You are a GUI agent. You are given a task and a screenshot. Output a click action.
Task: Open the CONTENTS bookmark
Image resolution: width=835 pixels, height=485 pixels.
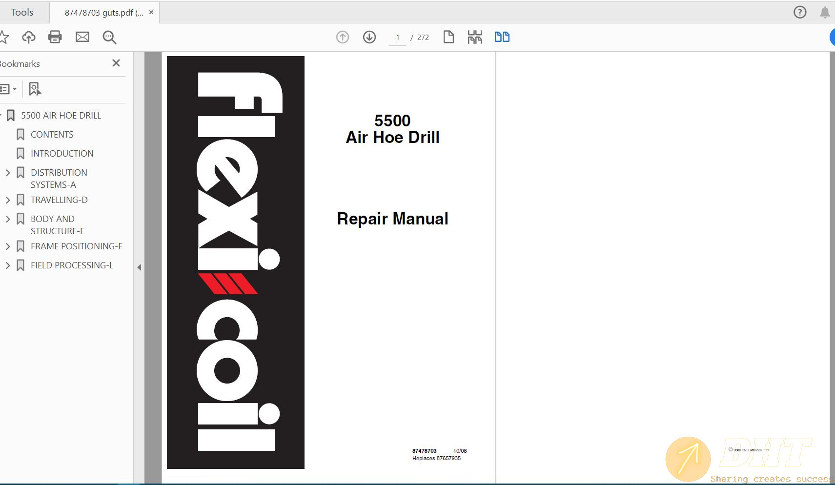52,135
